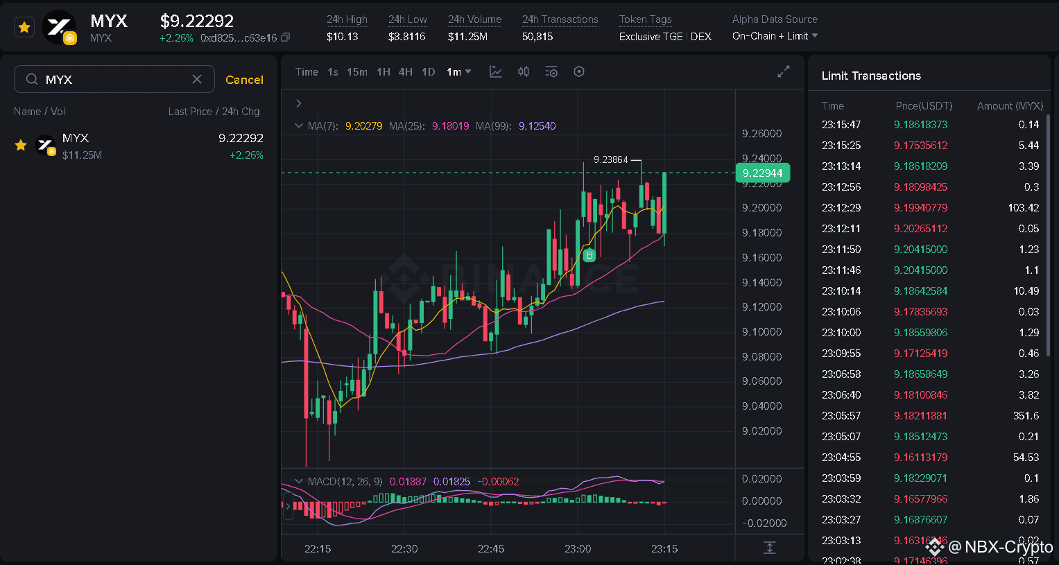Expand the chart to fullscreen
This screenshot has height=565, width=1059.
(x=784, y=71)
